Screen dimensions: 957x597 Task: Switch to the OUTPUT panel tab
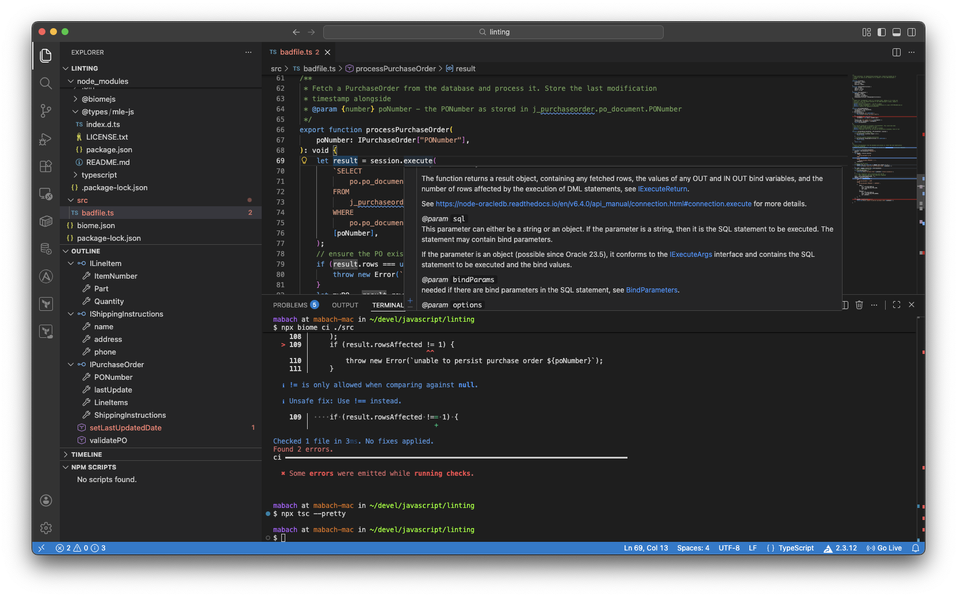click(x=345, y=305)
